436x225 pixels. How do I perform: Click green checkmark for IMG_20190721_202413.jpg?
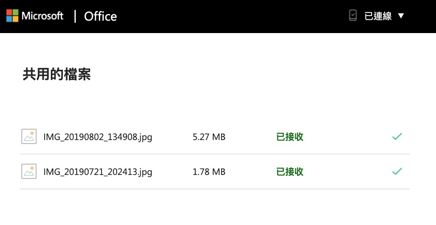pyautogui.click(x=397, y=171)
